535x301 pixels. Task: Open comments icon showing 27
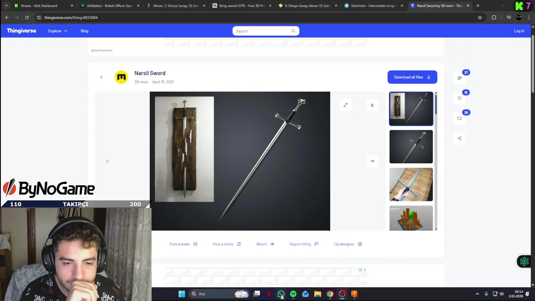click(x=459, y=78)
